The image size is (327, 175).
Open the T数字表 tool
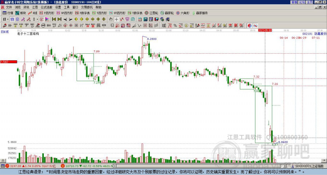(135, 13)
